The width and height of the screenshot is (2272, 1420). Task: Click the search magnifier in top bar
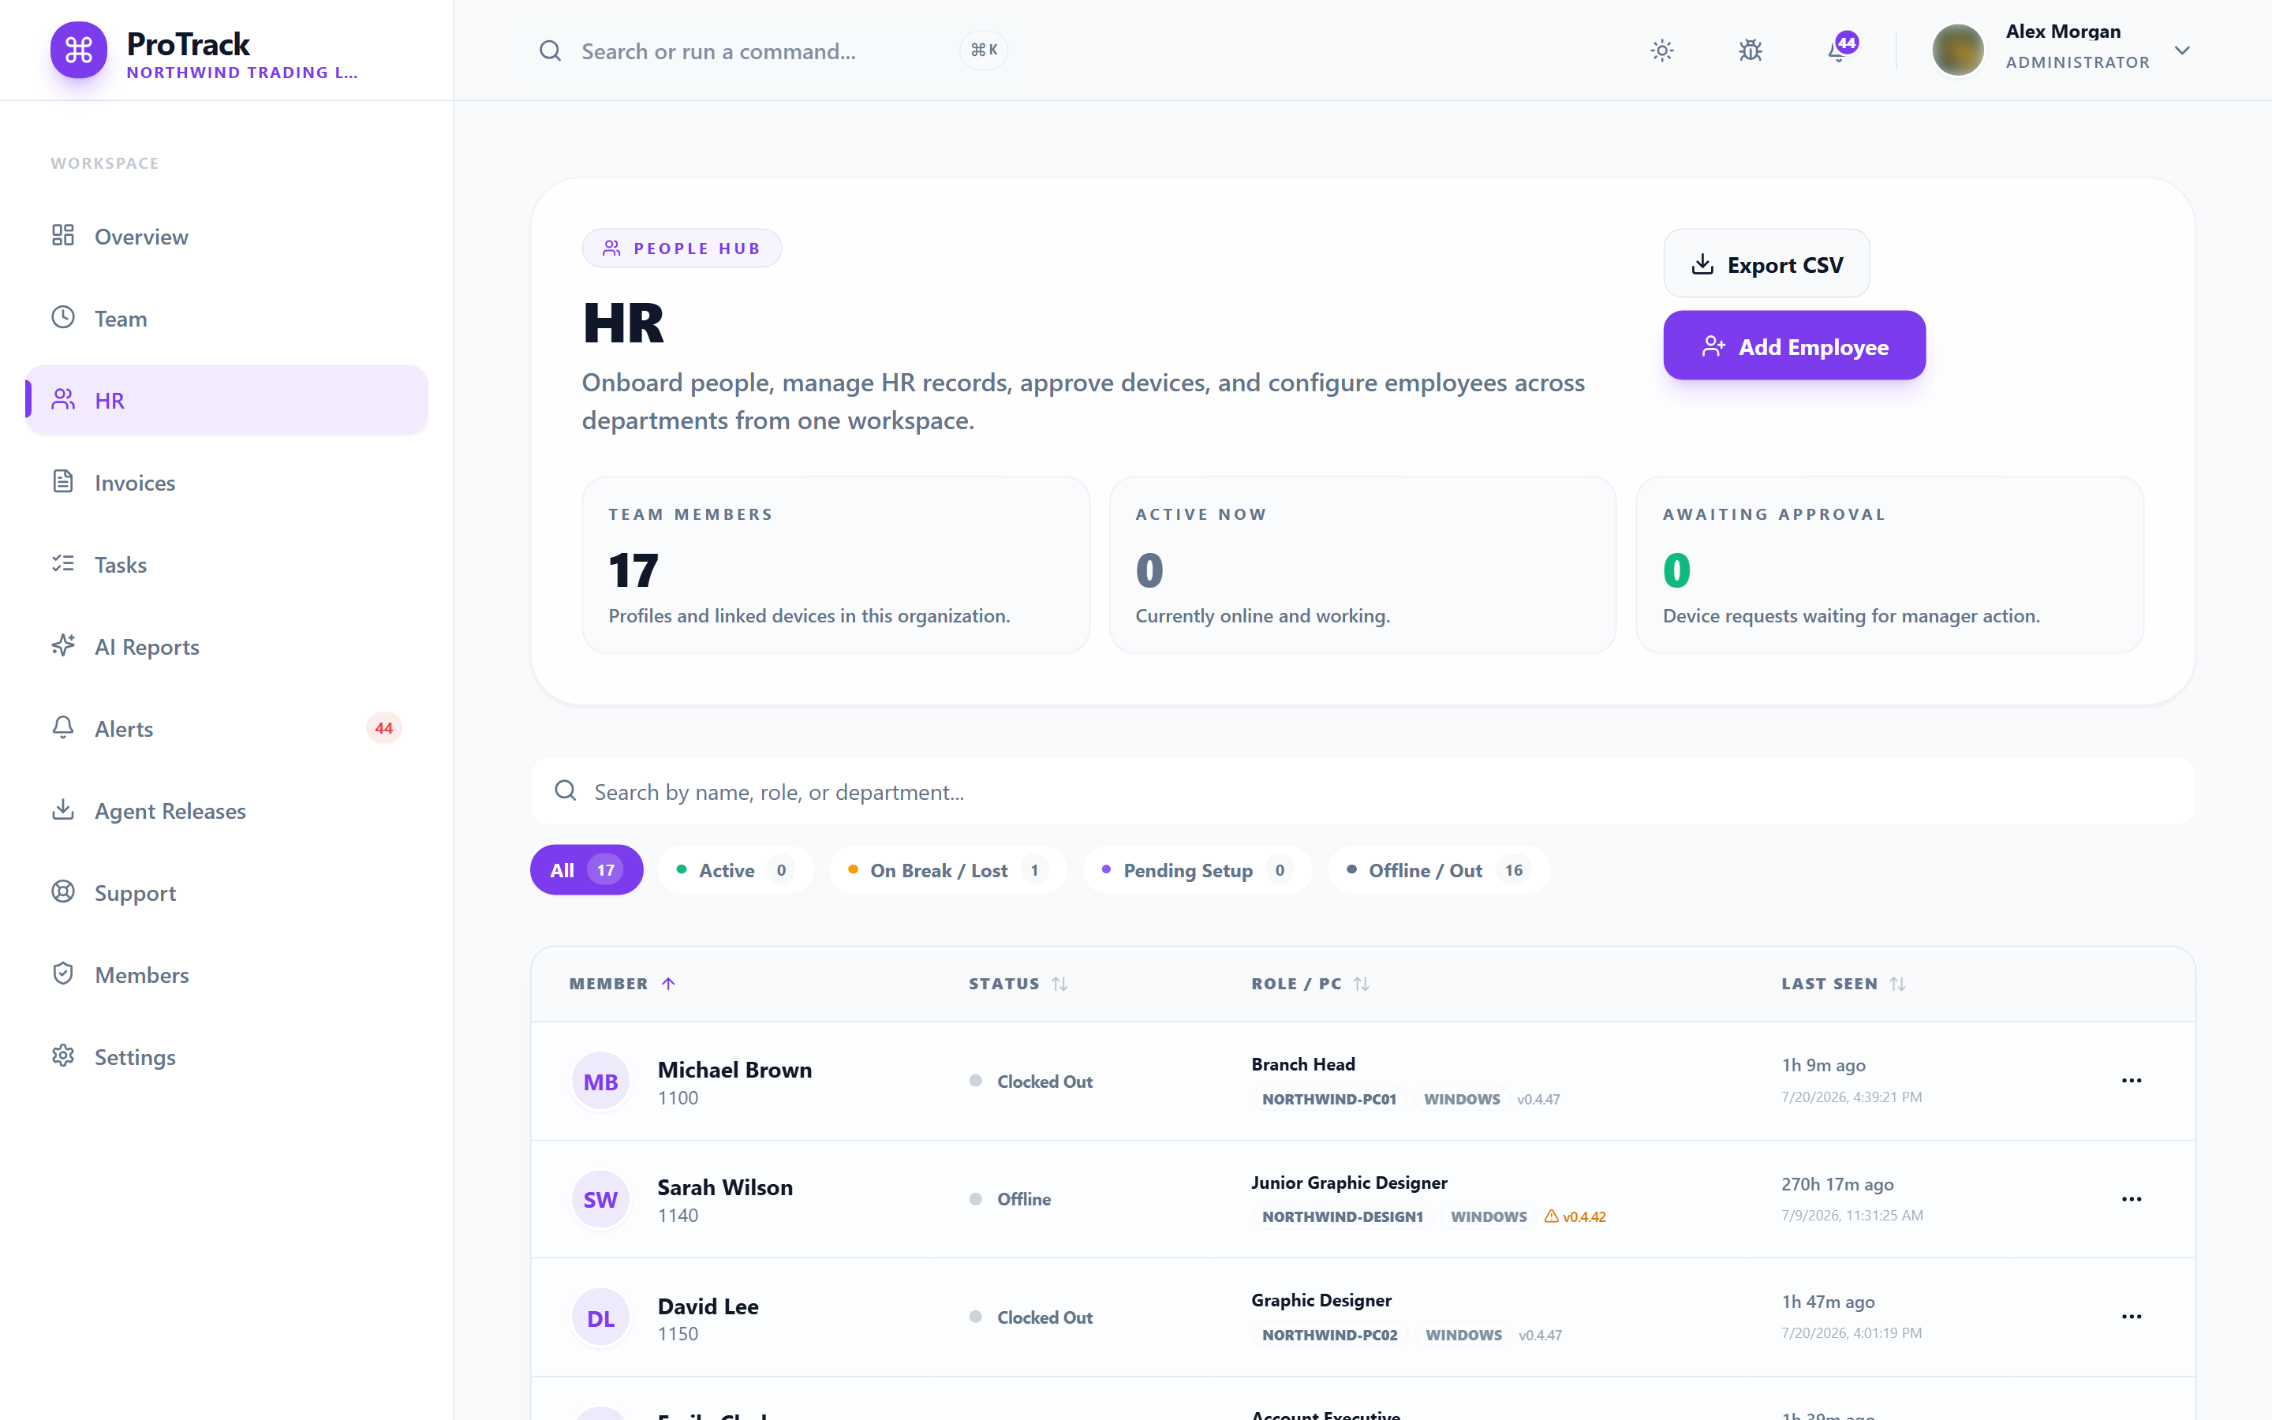click(x=550, y=50)
